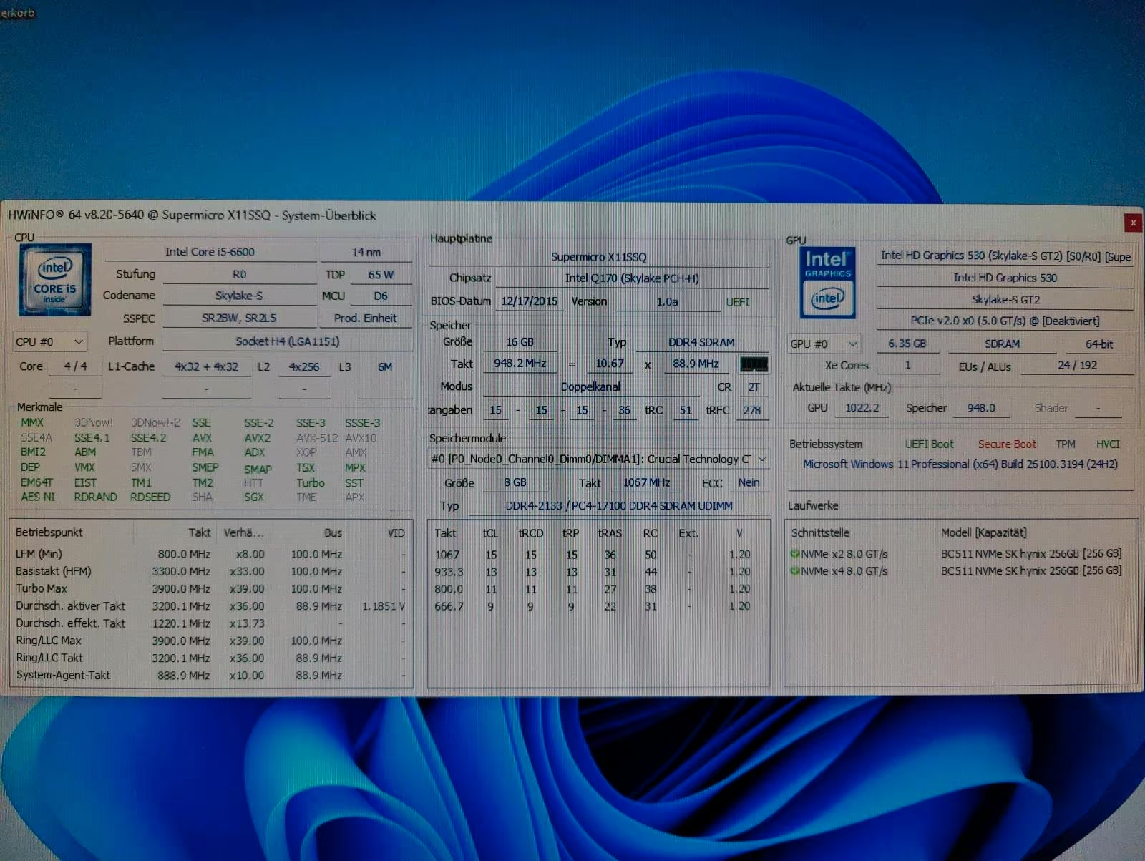Click Socket H4 (LGA1151) platform field

tap(288, 341)
